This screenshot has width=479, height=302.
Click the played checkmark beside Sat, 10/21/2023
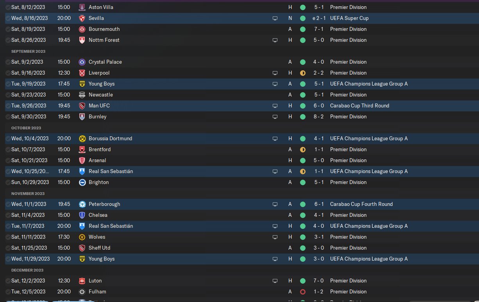8,160
